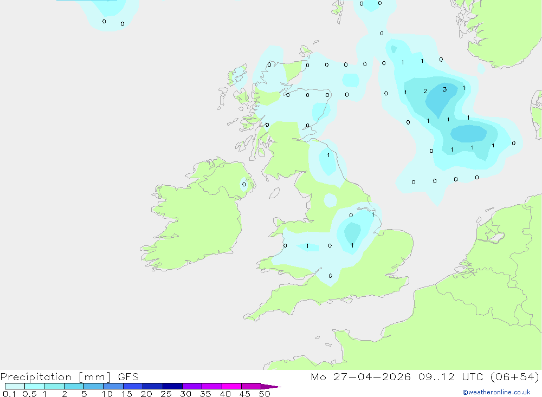Click the legend label '45'
542x397 pixels.
pos(245,394)
